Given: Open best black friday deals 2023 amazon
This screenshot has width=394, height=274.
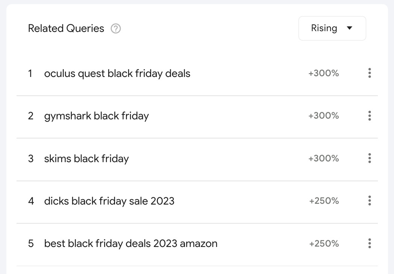Looking at the screenshot, I should coord(131,244).
